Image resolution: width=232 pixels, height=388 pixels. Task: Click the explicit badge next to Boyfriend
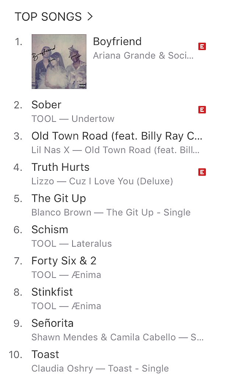(202, 47)
